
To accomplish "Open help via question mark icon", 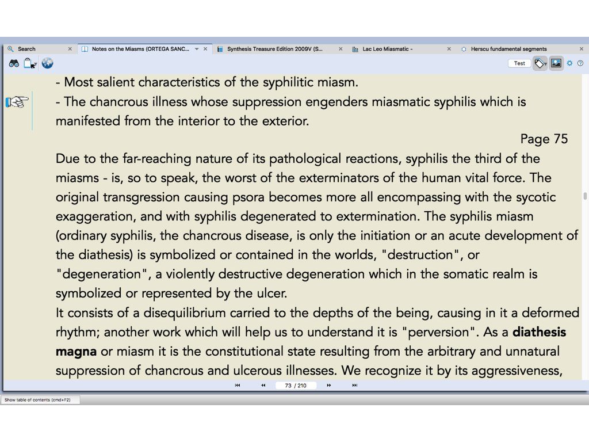I will point(580,63).
